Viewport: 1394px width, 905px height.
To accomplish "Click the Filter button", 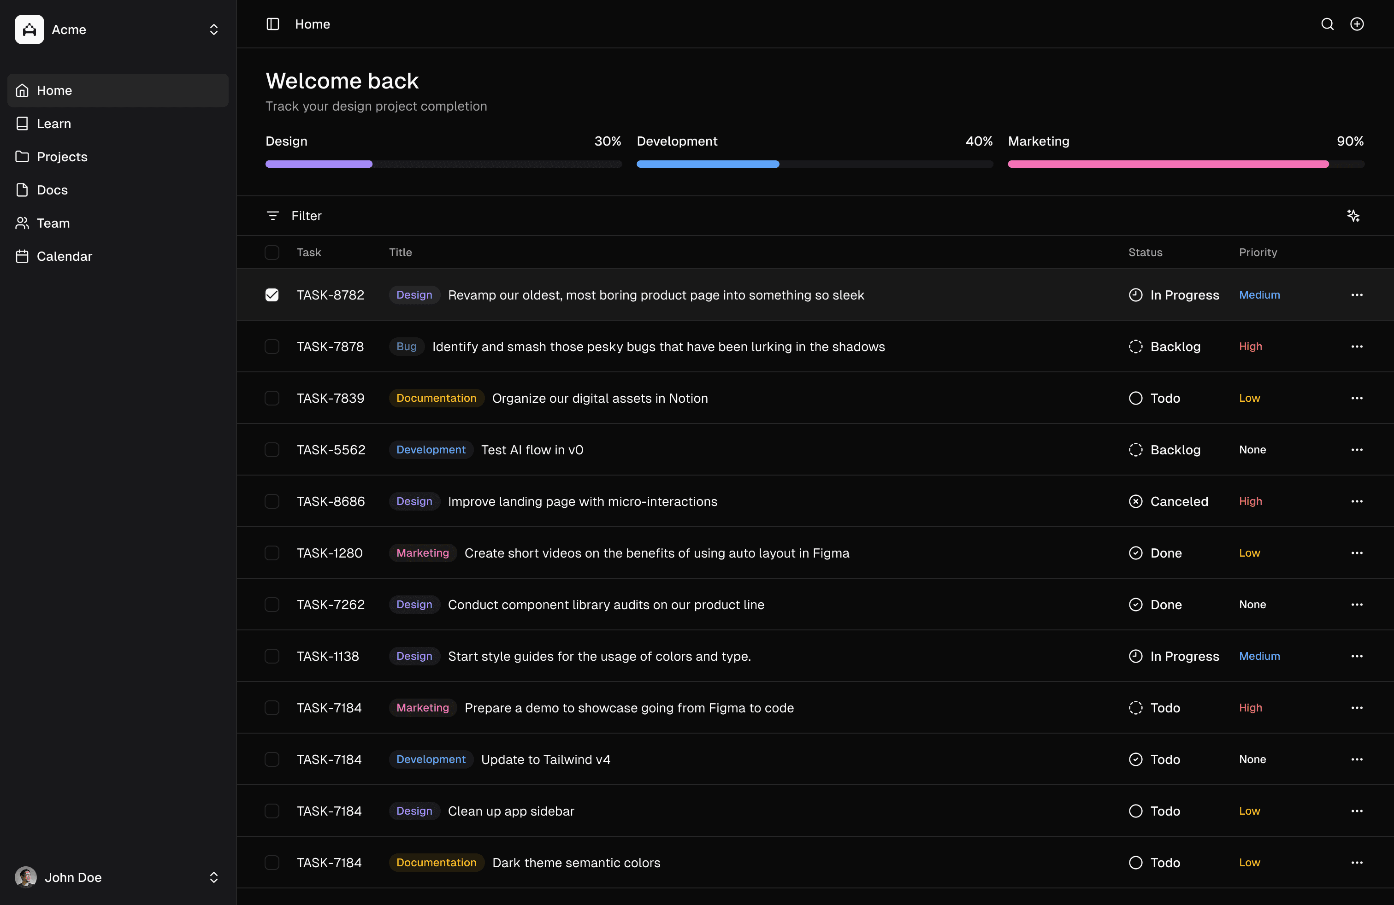I will [306, 215].
